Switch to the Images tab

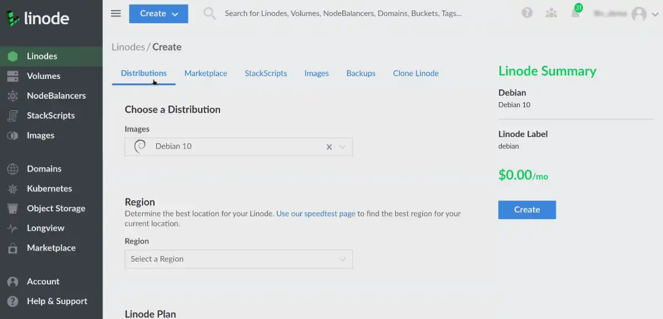tap(317, 73)
